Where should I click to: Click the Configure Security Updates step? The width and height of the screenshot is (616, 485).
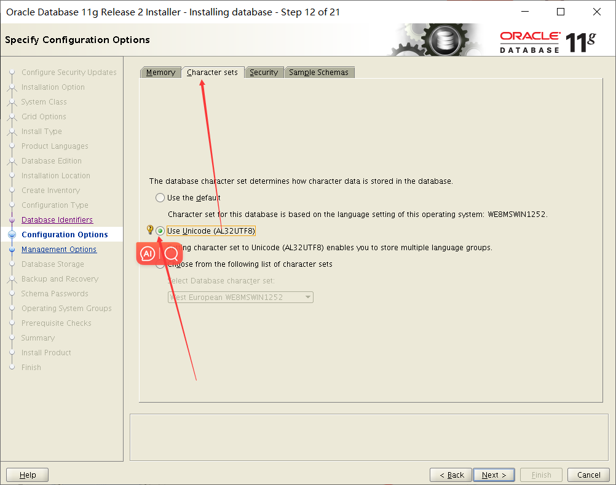69,73
